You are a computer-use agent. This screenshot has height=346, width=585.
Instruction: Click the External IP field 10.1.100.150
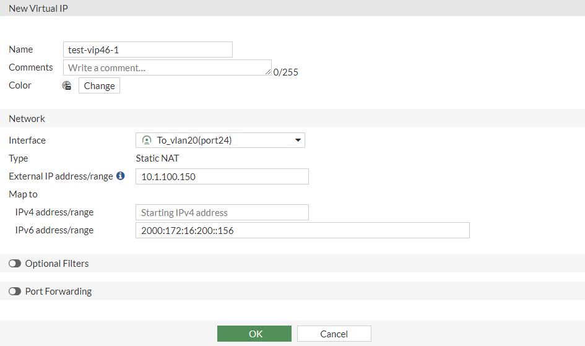(x=222, y=176)
